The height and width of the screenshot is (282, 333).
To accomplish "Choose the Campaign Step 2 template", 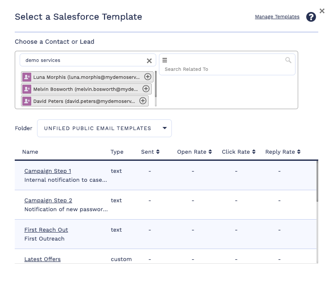I will click(48, 200).
